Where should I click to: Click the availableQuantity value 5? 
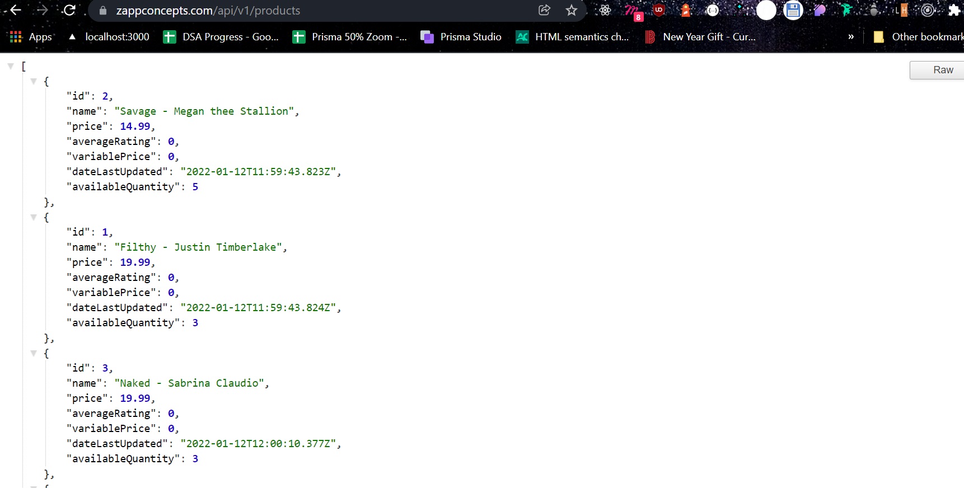click(x=195, y=187)
